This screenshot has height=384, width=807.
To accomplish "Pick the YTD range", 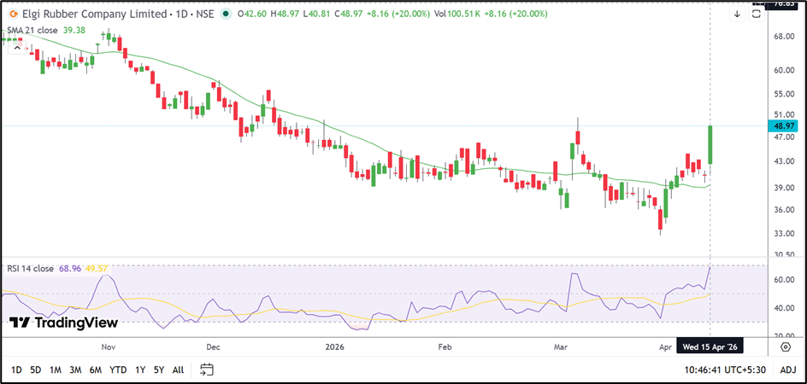I will (118, 369).
